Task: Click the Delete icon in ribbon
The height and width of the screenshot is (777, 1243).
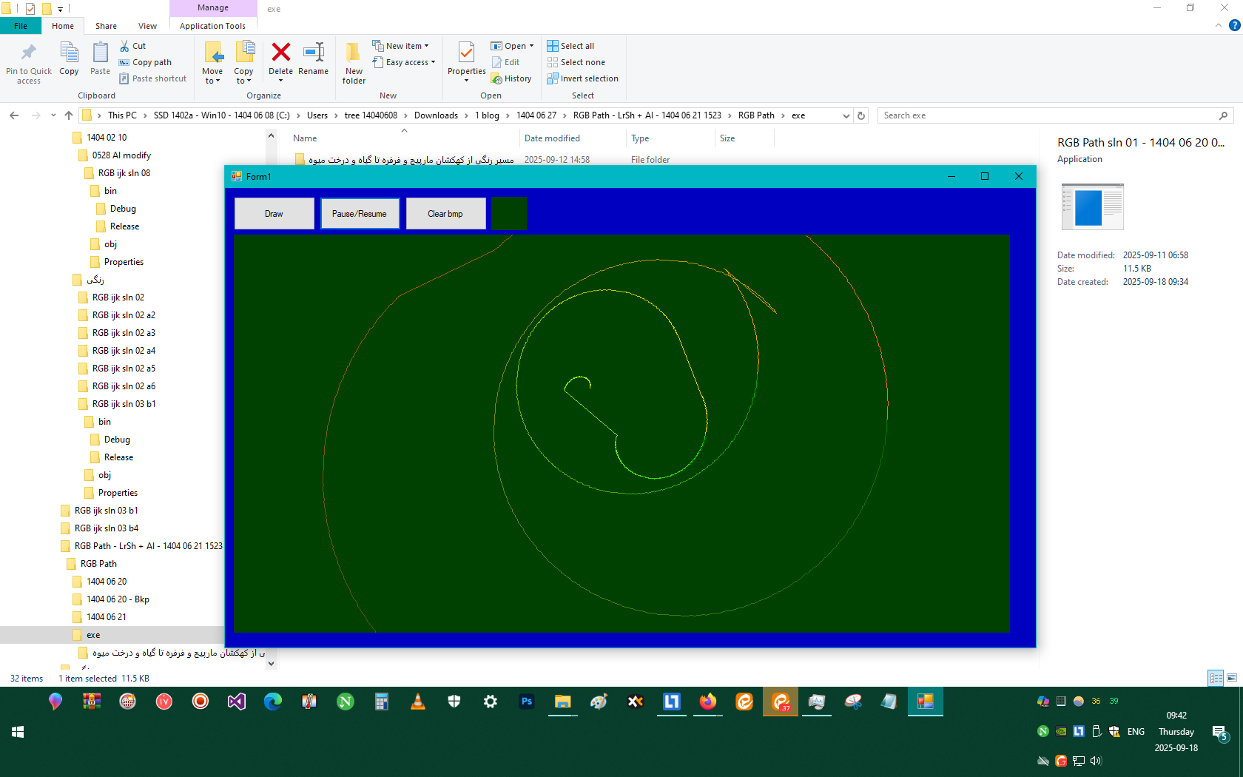Action: 280,53
